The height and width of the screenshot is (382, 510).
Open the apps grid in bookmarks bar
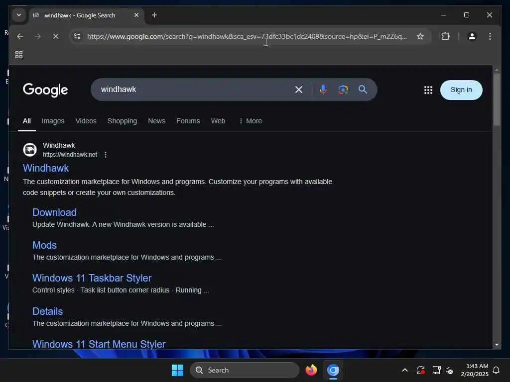(19, 55)
